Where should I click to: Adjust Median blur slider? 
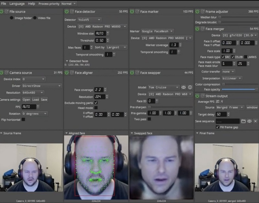click(238, 17)
